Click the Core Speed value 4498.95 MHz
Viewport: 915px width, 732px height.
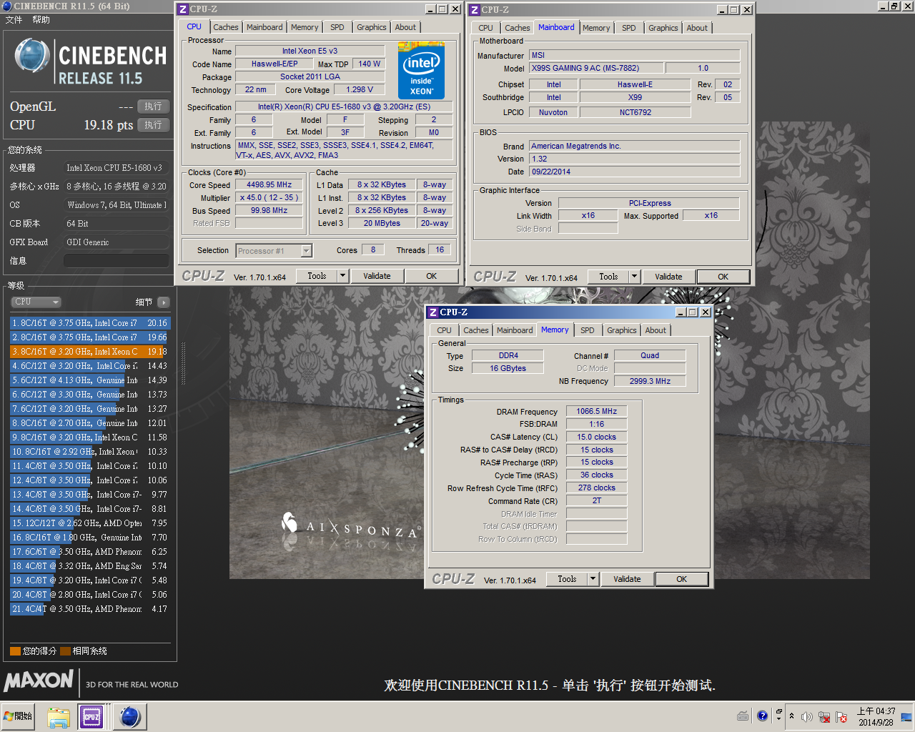pyautogui.click(x=269, y=185)
